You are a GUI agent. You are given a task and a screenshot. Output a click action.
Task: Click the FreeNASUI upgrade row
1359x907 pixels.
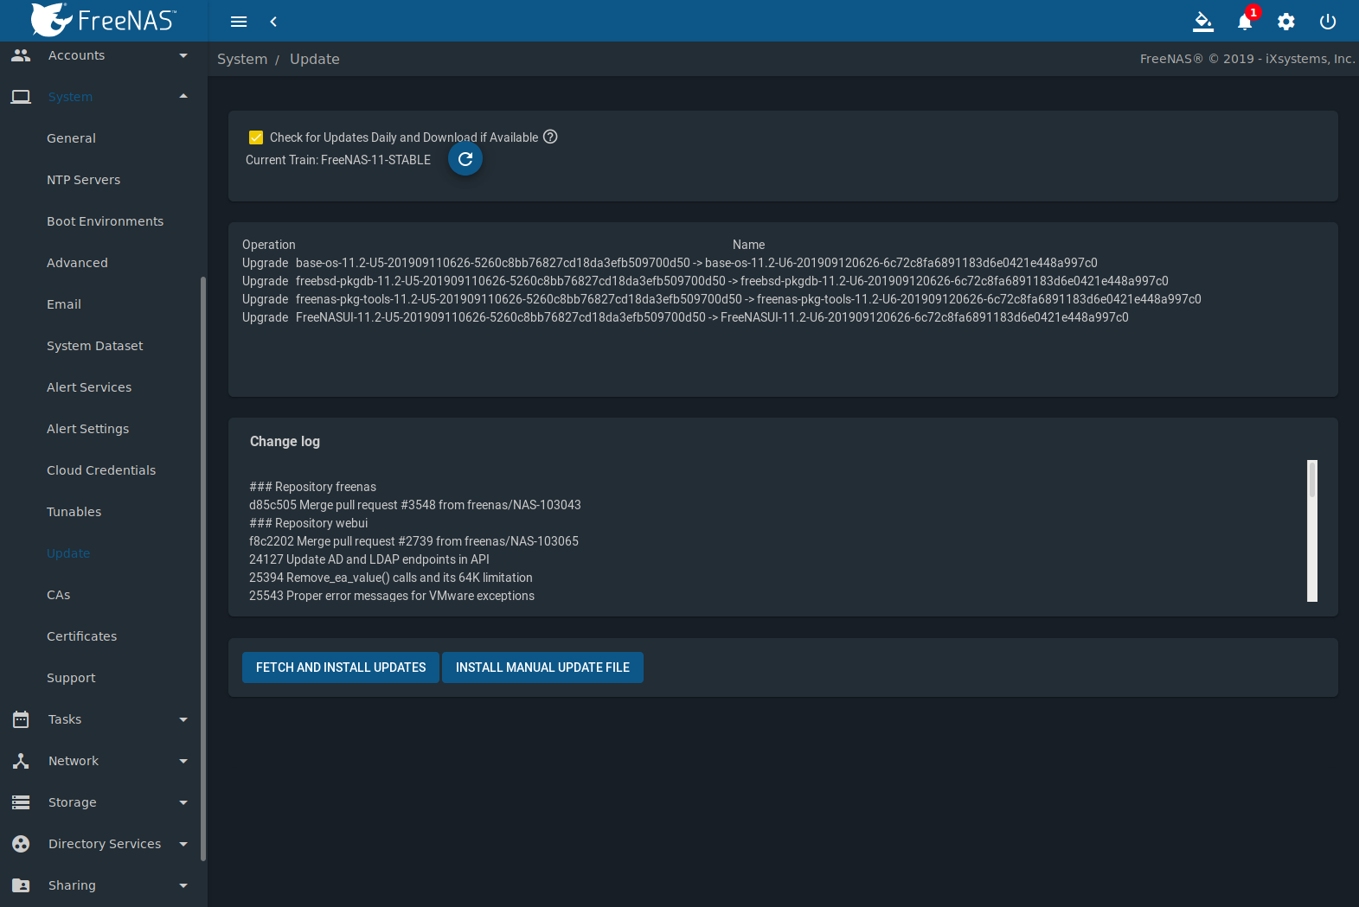click(x=685, y=317)
